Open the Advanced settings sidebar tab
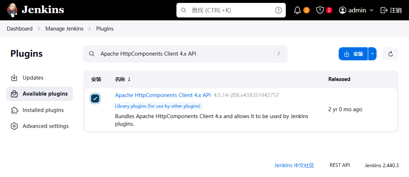Viewport: 409px width, 177px height. 40,126
